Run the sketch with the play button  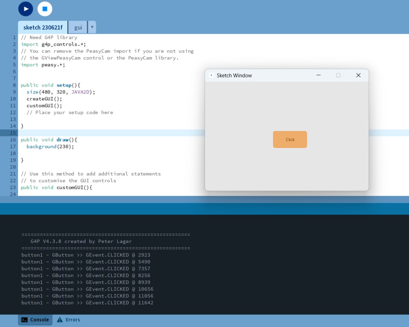[26, 9]
